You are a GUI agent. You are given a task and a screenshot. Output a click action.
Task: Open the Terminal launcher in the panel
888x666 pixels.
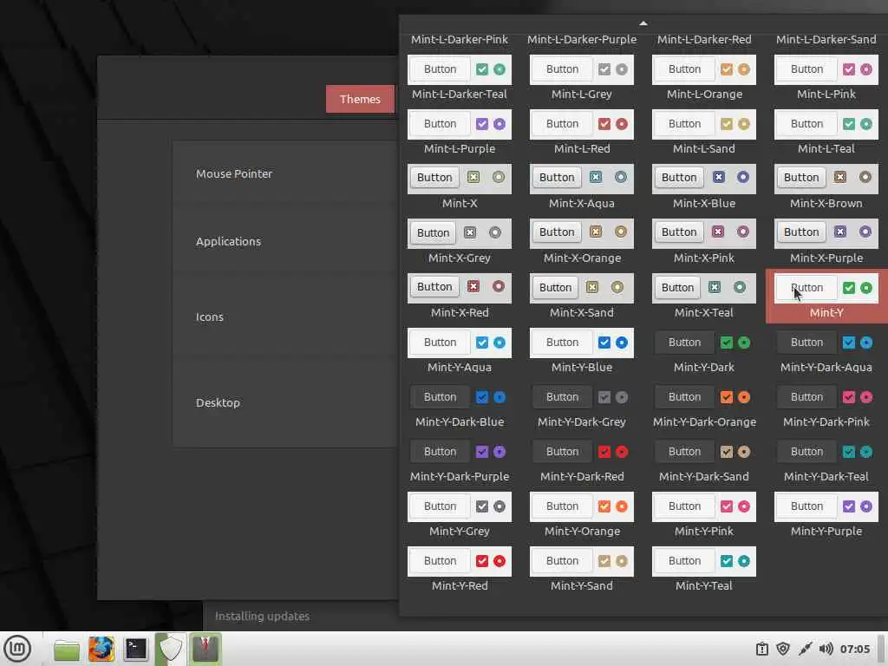(x=136, y=649)
